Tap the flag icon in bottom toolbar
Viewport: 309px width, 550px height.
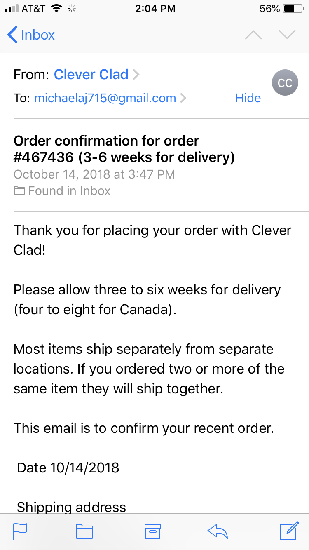click(x=20, y=531)
